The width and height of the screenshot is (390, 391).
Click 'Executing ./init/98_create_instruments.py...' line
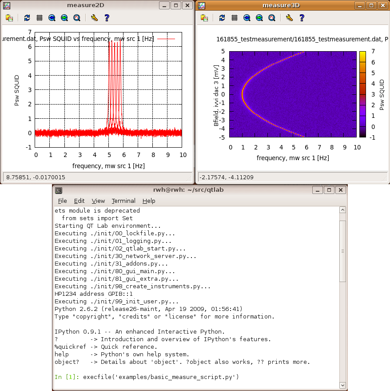[133, 286]
